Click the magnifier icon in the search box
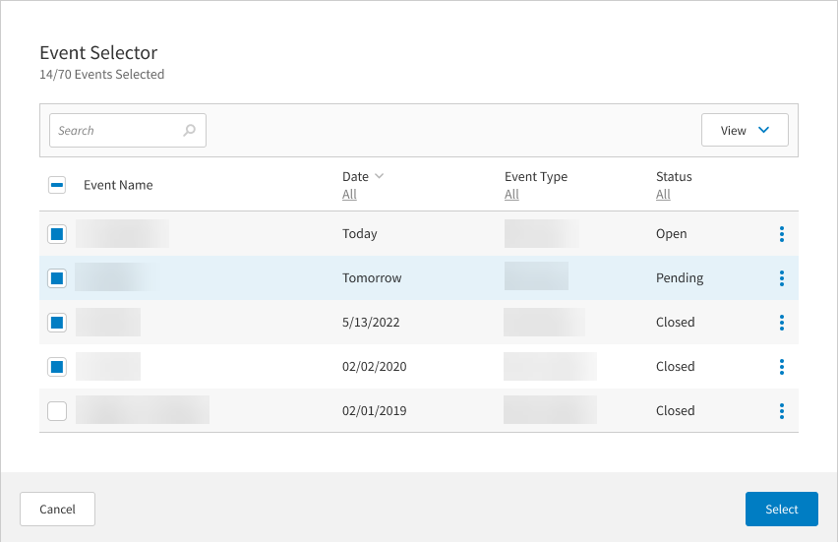This screenshot has height=542, width=838. (x=189, y=130)
